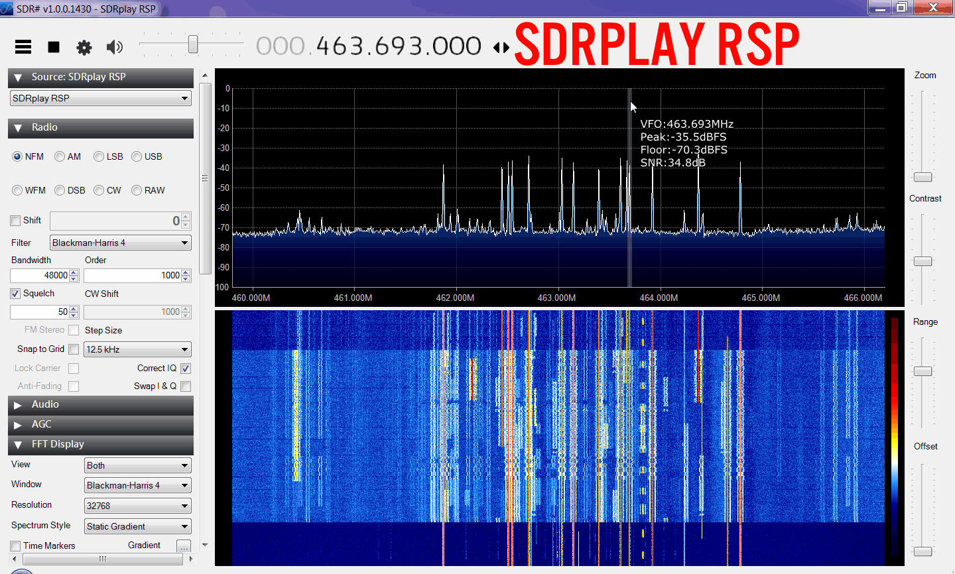Increase bandwidth with the up stepper arrow

[74, 272]
